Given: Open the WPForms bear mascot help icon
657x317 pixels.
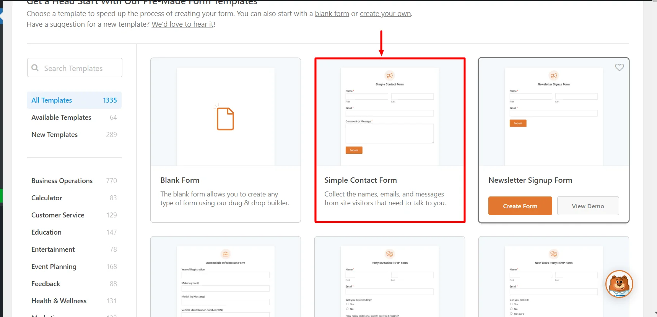Looking at the screenshot, I should click(x=619, y=284).
